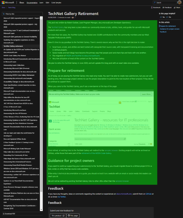Image resolution: width=183 pixels, height=218 pixels.
Task: Open Announcing Bookmarks for docs.microsoft.com
Action: 20,72
